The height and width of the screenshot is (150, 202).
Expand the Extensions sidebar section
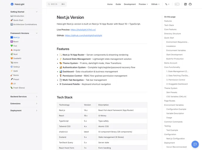[x=37, y=103]
